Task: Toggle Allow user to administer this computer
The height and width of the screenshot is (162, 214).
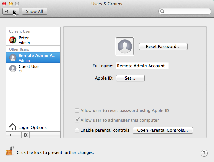Action: 77,120
